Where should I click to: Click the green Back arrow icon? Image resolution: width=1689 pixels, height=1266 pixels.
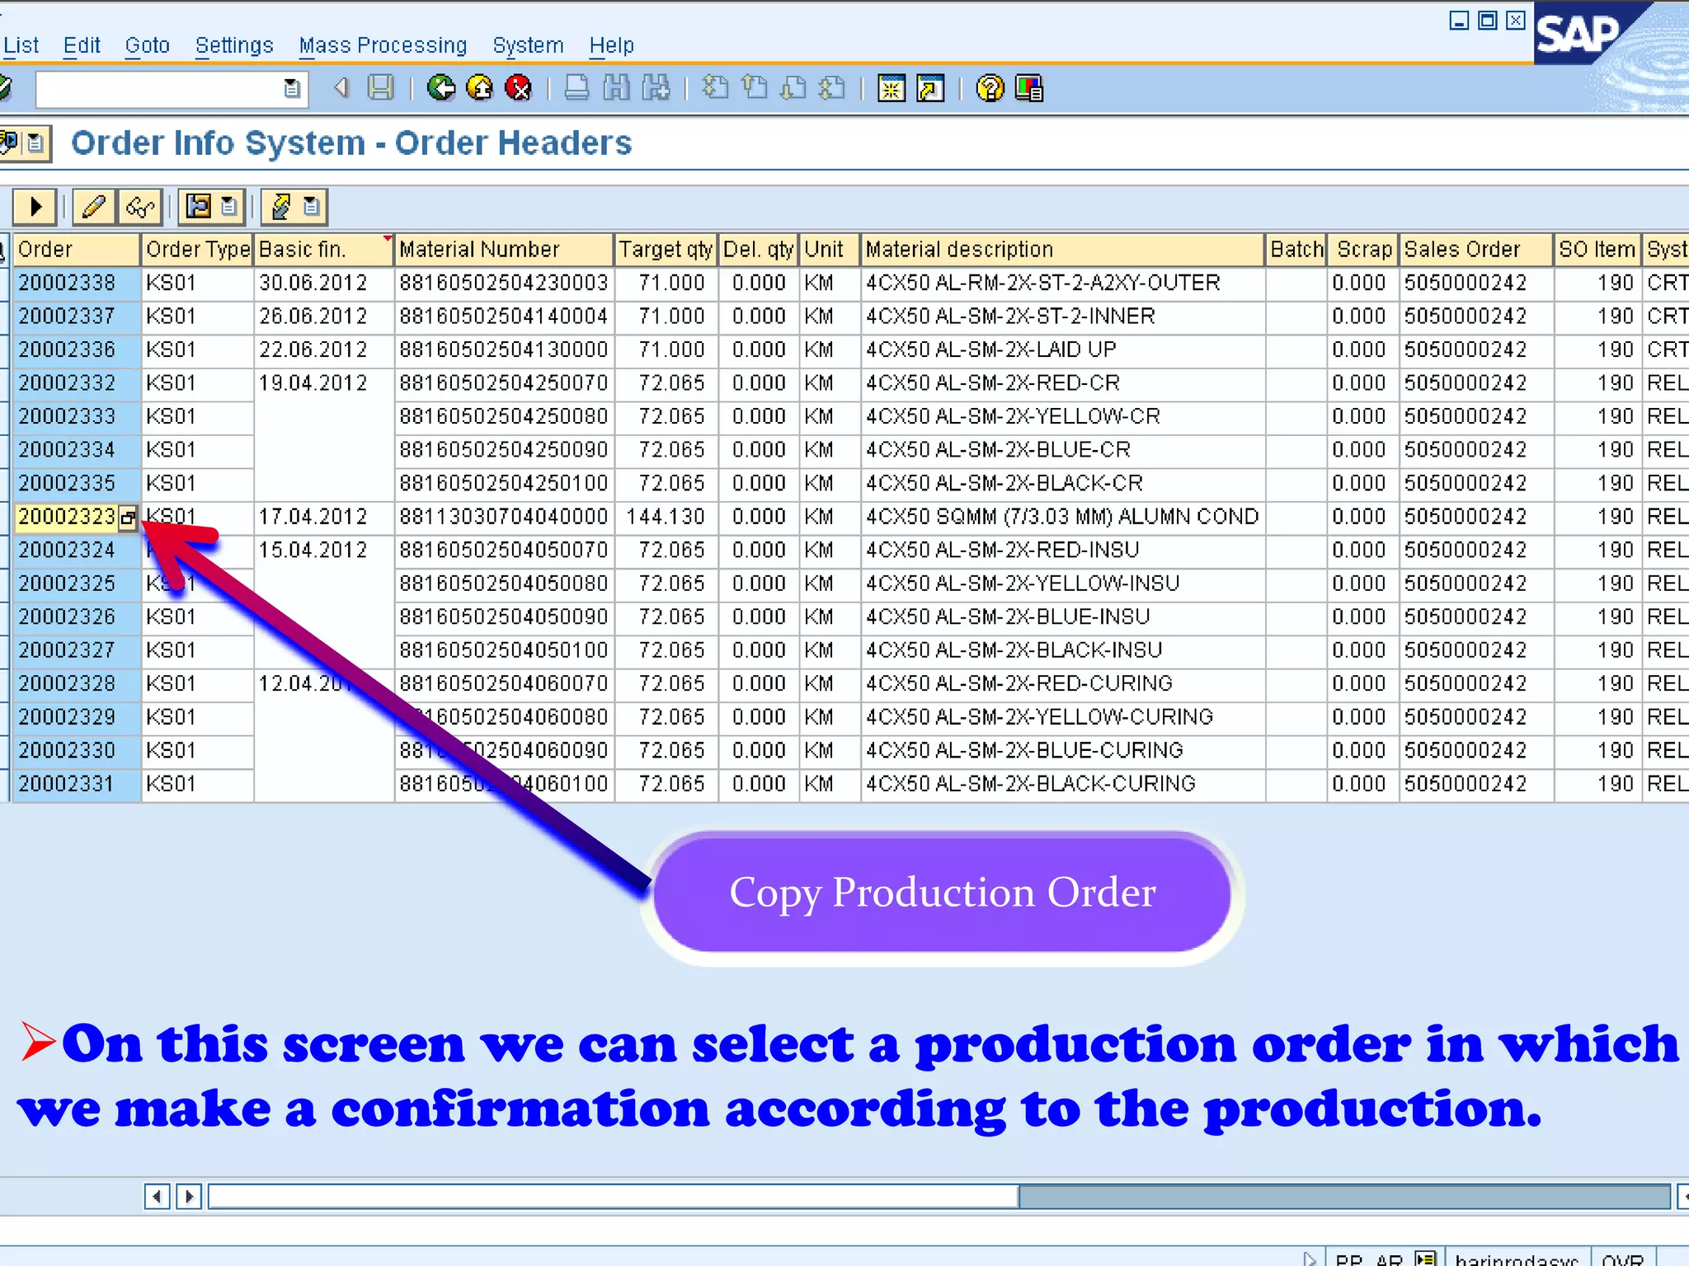pyautogui.click(x=441, y=87)
